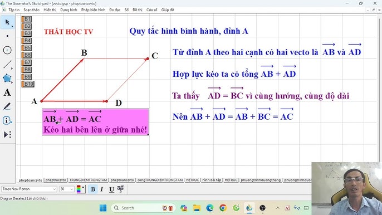This screenshot has width=382, height=215.
Task: Select the title 'Quy tắc hình bình hành, đỉnh A'
Action: tap(189, 31)
